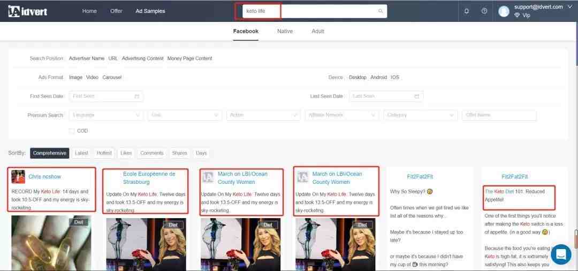This screenshot has height=271, width=578.
Task: Click the Last Seen date field
Action: pyautogui.click(x=386, y=96)
